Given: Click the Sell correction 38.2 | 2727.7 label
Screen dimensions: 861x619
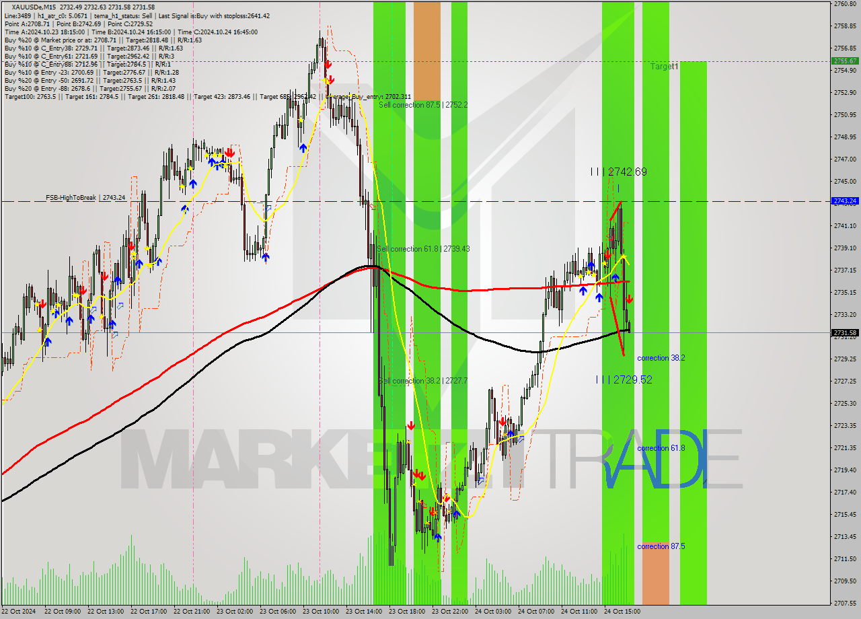Looking at the screenshot, I should tap(423, 381).
